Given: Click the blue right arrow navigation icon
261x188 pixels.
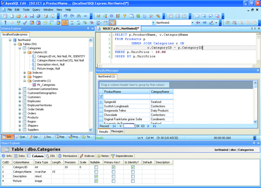Looking at the screenshot, I should tap(205, 23).
